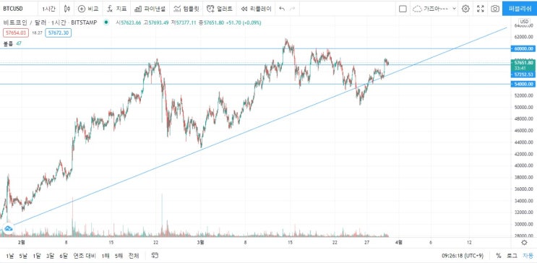Image resolution: width=537 pixels, height=263 pixels.
Task: Set time range to 연초 대비
Action: coord(84,256)
